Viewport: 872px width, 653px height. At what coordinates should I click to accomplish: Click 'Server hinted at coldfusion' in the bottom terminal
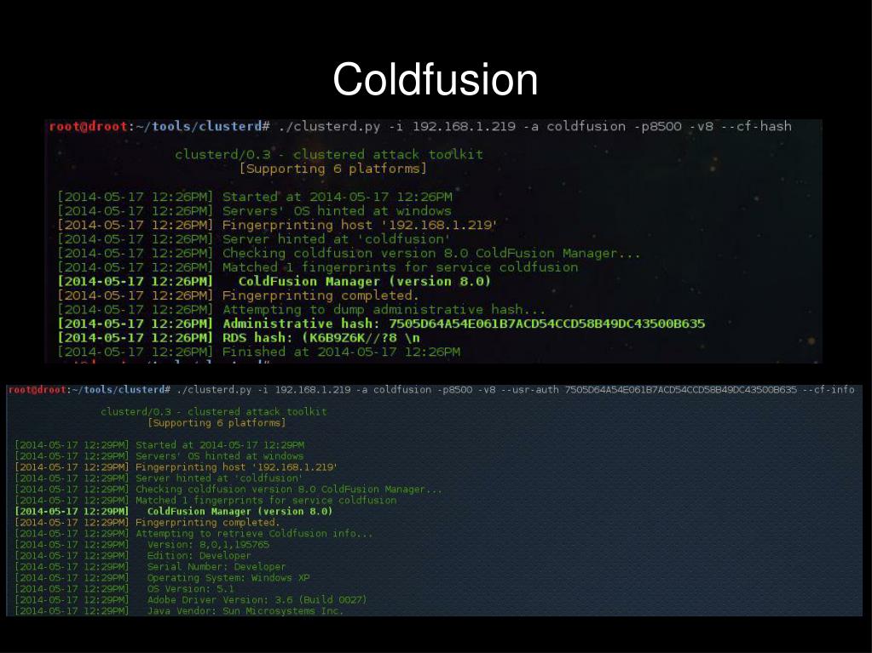[x=219, y=478]
